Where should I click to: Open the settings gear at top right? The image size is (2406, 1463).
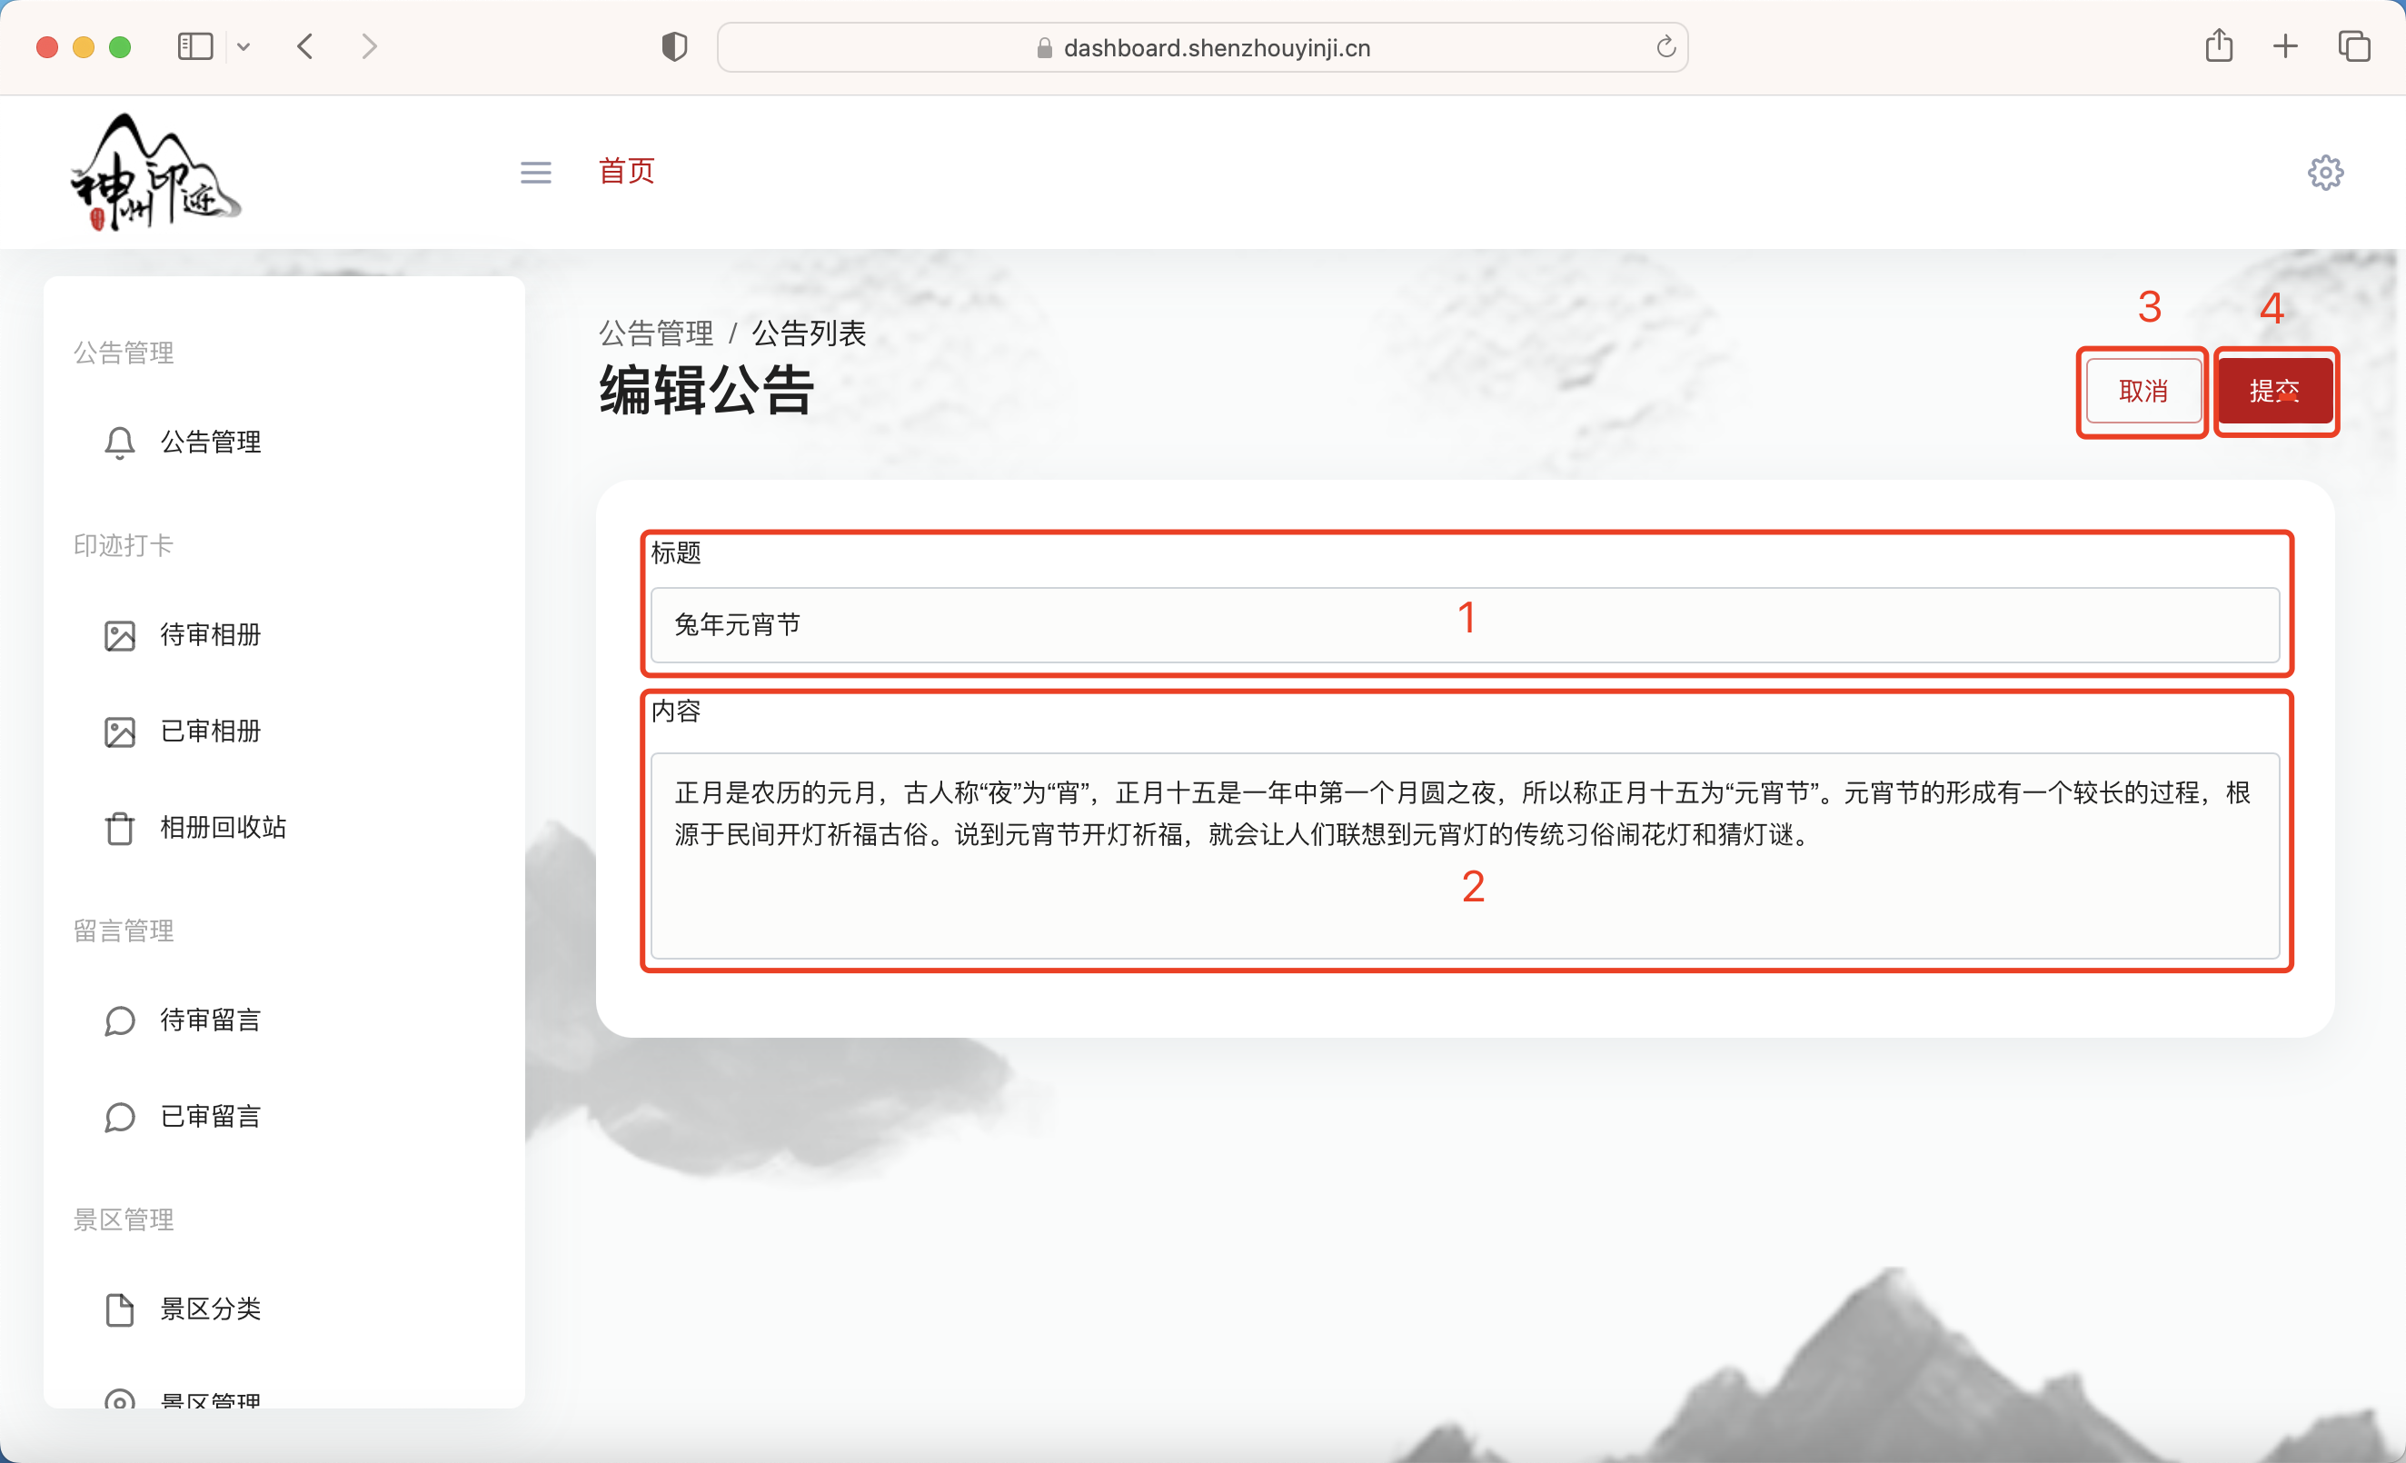[2325, 172]
